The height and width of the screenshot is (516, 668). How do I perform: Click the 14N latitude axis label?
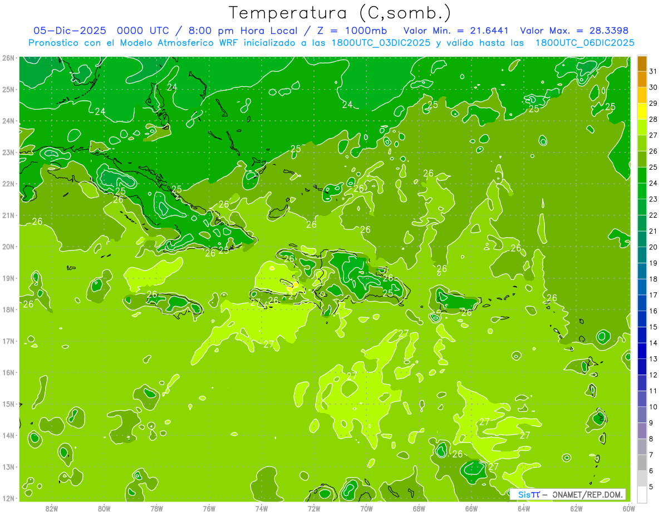tap(8, 435)
